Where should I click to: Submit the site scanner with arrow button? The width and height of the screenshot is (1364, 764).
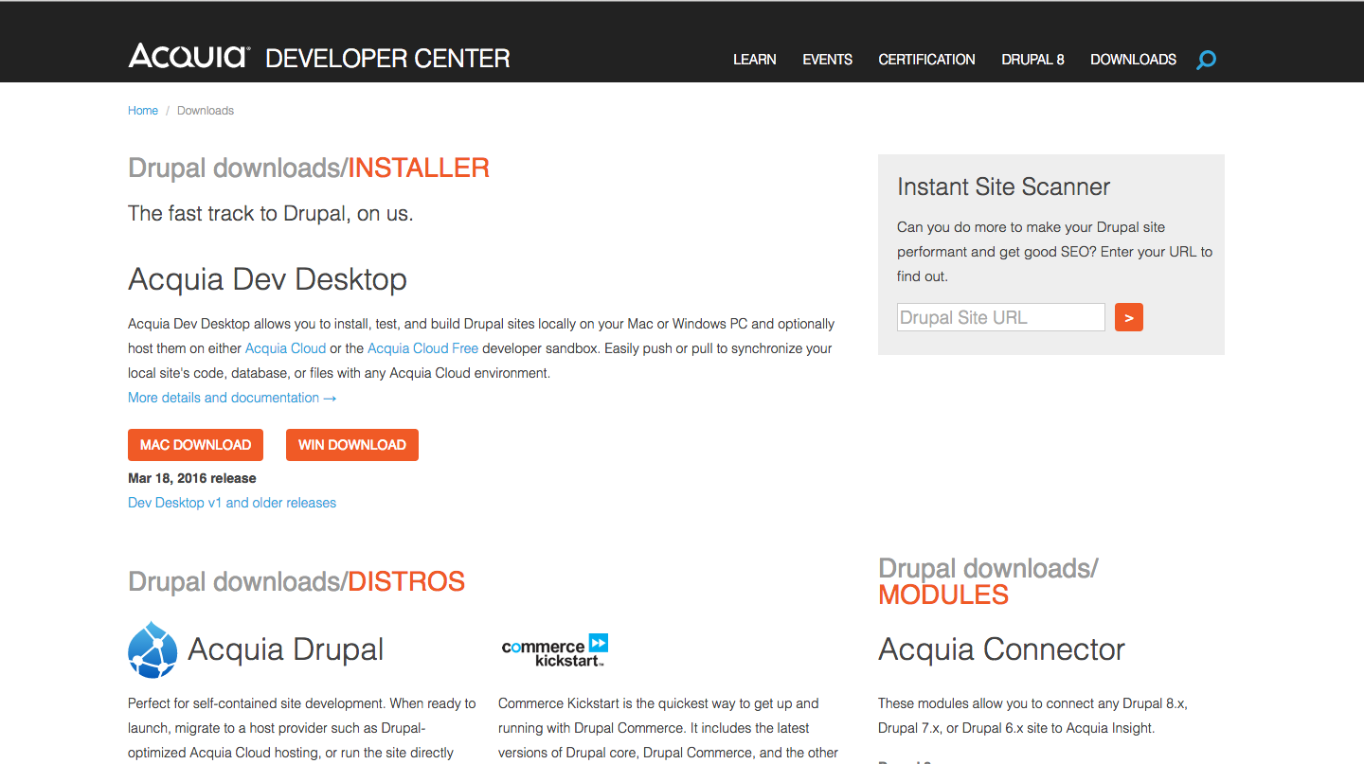1129,317
